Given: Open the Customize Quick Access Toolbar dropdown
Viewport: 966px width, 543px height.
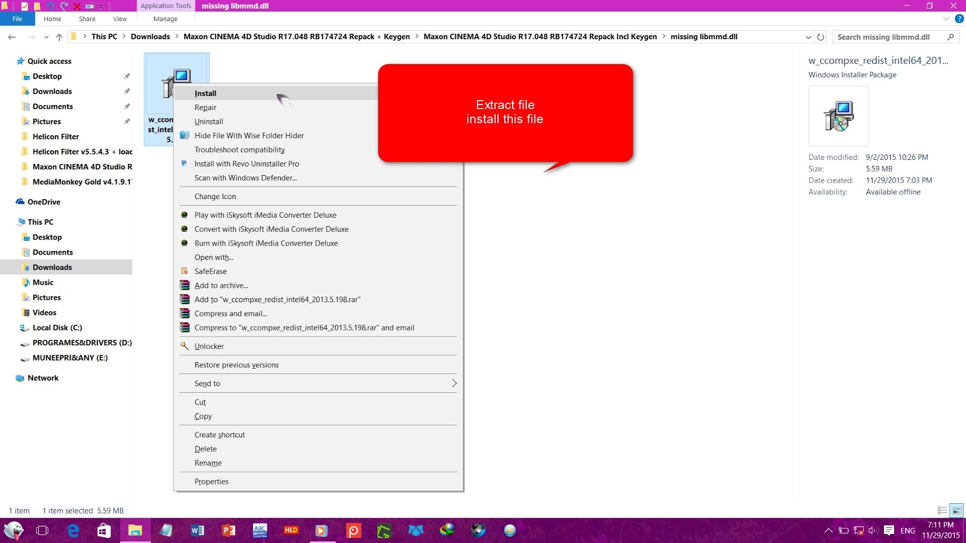Looking at the screenshot, I should point(101,7).
